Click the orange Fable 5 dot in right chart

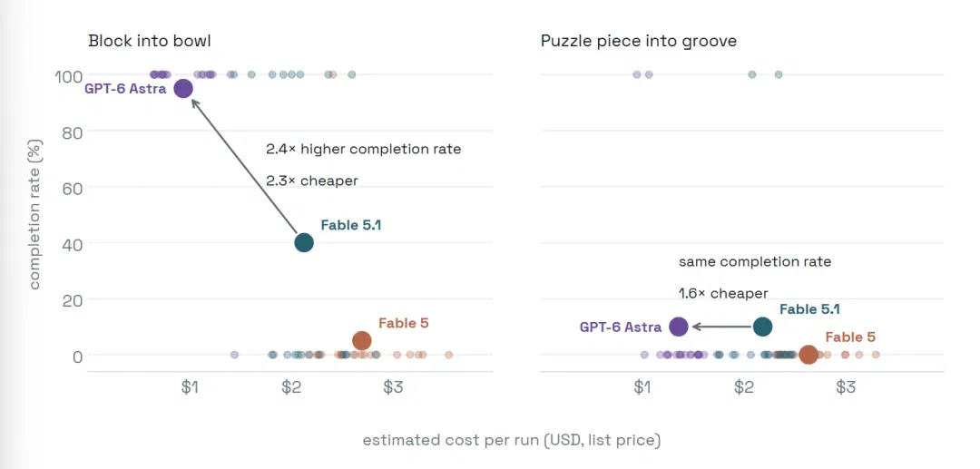point(808,354)
